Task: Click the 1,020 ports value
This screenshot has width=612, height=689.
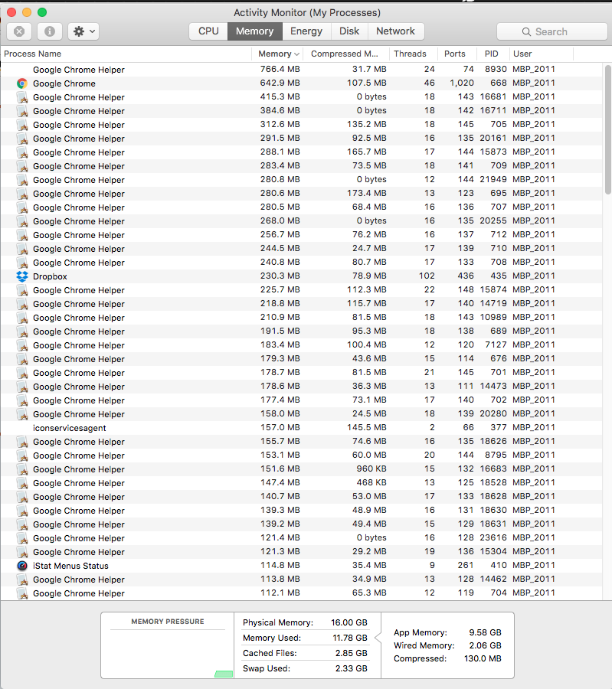Action: (x=462, y=83)
